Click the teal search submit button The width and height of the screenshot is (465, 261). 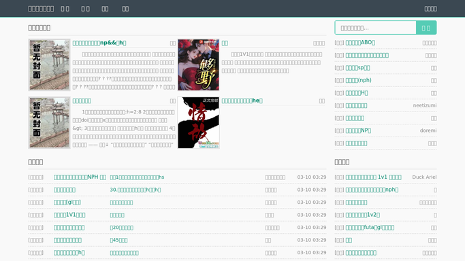click(x=426, y=28)
